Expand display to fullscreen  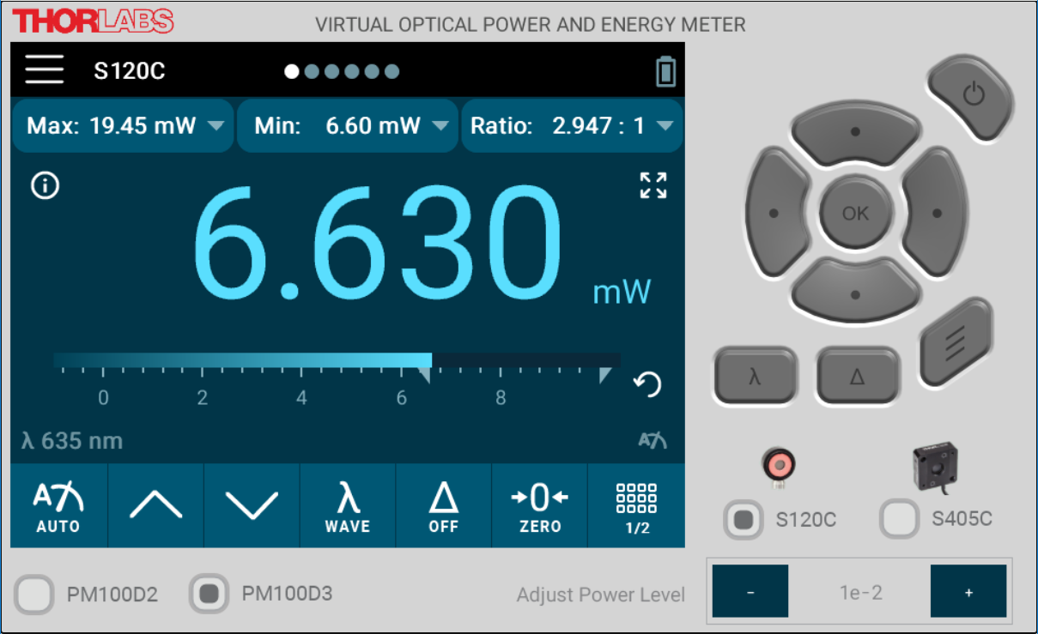coord(653,185)
